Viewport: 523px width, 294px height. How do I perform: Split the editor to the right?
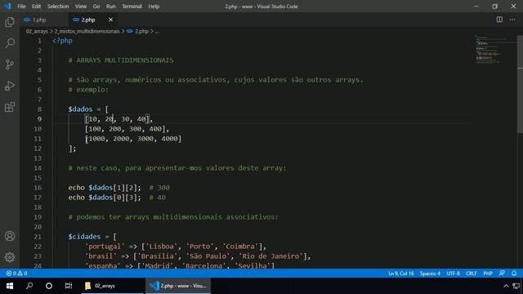click(499, 20)
